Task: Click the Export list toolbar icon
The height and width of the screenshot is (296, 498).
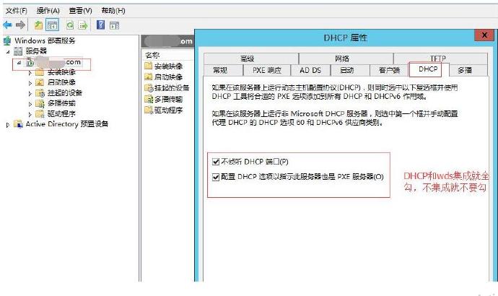Action: coord(82,25)
